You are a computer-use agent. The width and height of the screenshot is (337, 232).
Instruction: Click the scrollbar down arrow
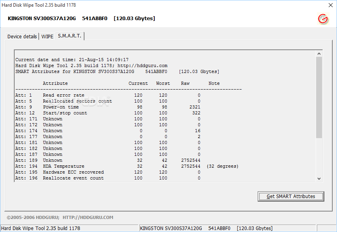pyautogui.click(x=319, y=178)
